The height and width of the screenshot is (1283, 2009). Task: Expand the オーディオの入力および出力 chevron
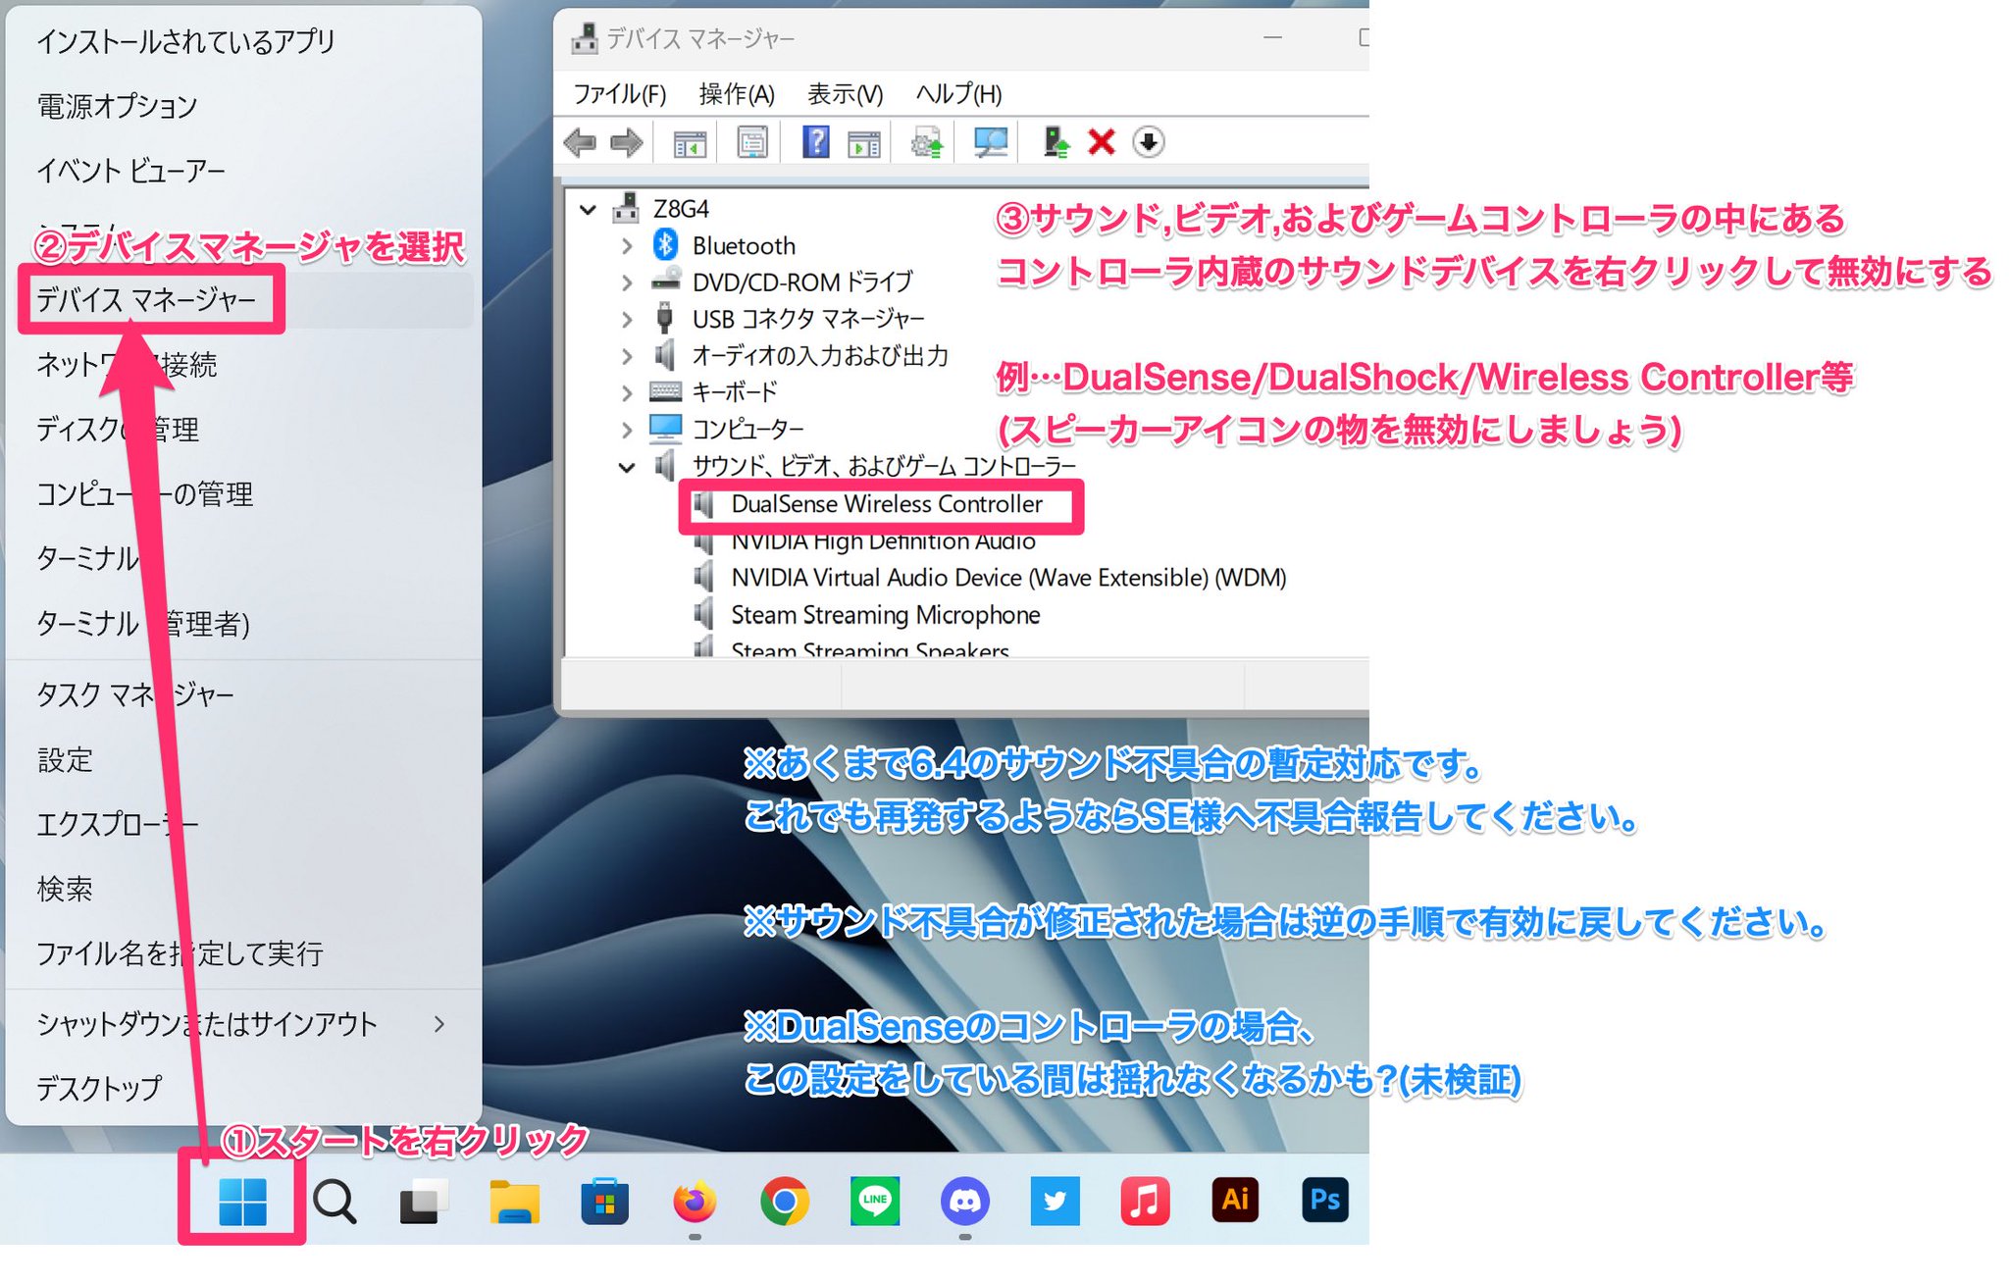tap(627, 356)
